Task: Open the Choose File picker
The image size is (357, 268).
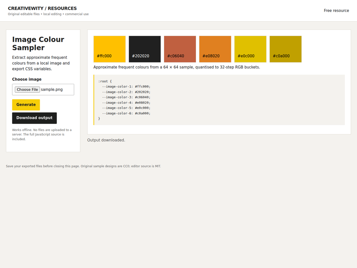Action: [27, 90]
